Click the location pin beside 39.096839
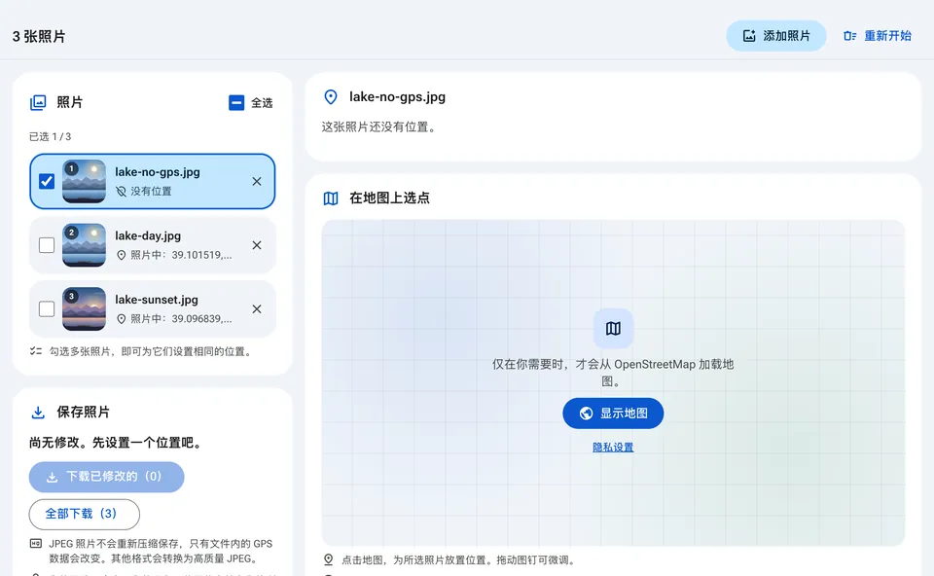Screen dimensions: 934x576 click(x=121, y=319)
